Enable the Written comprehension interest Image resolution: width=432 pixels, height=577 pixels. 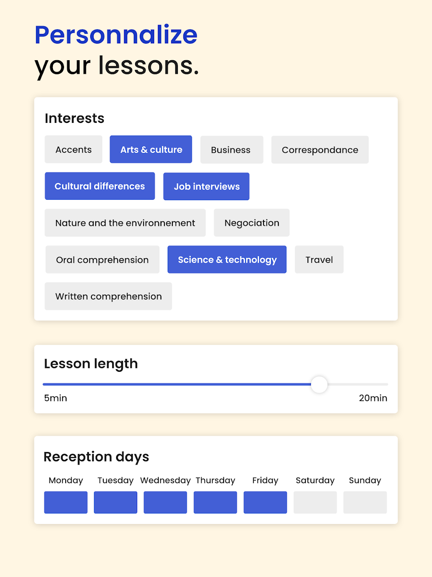[x=108, y=296]
